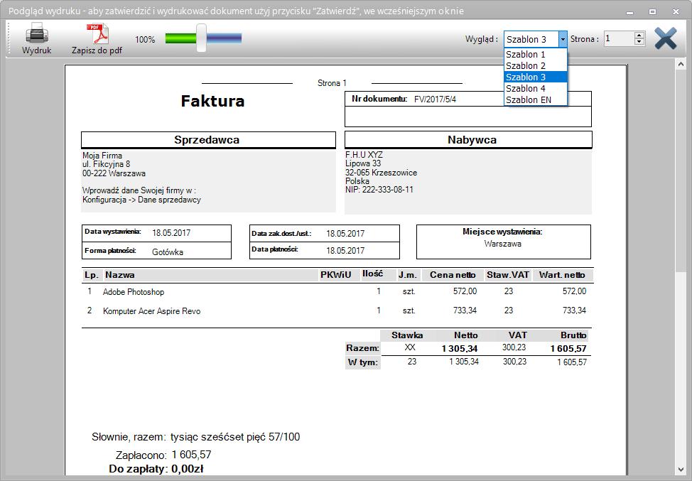Click the Data wystawienia value 18.05.2017
The height and width of the screenshot is (481, 692).
click(171, 233)
